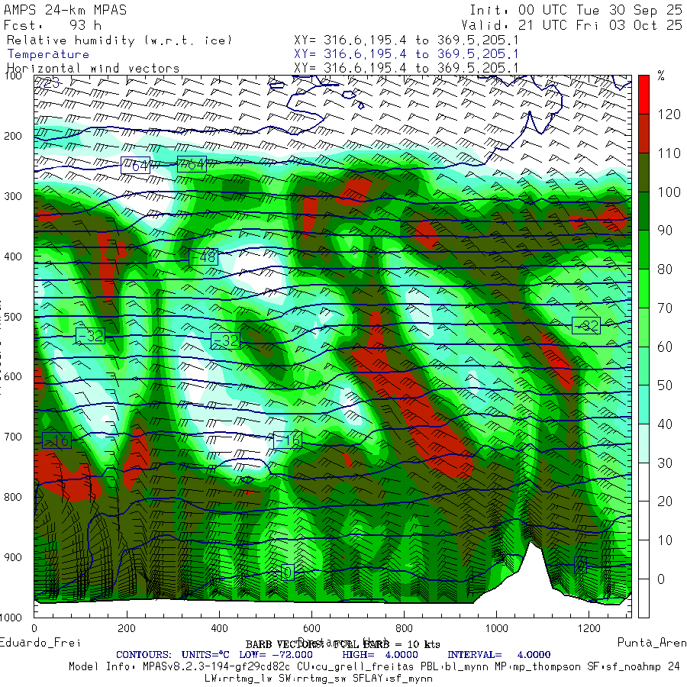Screen dimensions: 687x687
Task: Click the blue '23' label in plot's top-left corner
Action: coord(51,82)
